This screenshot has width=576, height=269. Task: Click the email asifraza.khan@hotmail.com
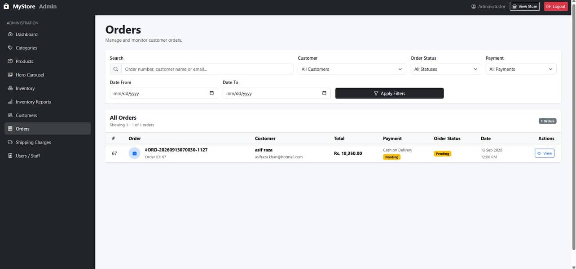279,157
